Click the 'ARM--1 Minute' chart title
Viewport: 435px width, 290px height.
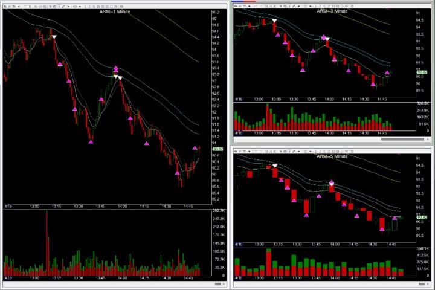(x=115, y=11)
